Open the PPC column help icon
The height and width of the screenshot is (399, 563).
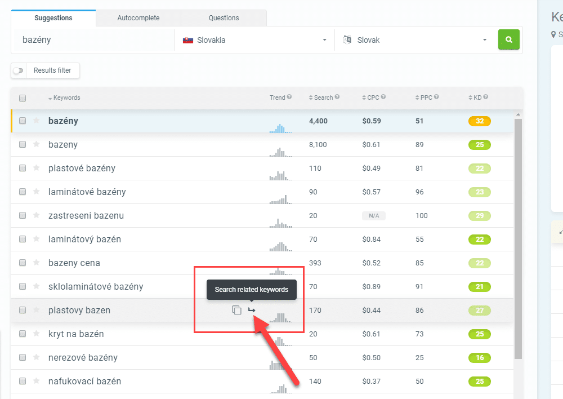tap(436, 97)
